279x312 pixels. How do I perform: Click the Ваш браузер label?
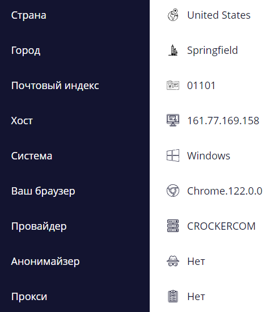point(43,191)
